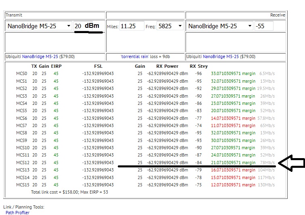Click the EIRP column header
305x215 pixels.
(56, 66)
